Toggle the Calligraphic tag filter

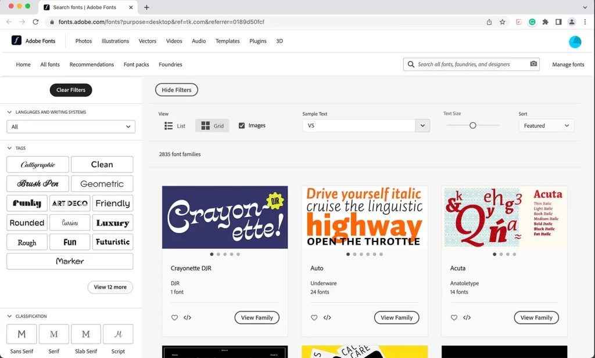38,164
